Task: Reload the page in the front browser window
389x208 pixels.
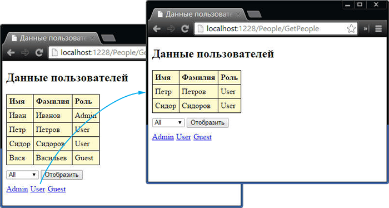Action: click(x=185, y=29)
